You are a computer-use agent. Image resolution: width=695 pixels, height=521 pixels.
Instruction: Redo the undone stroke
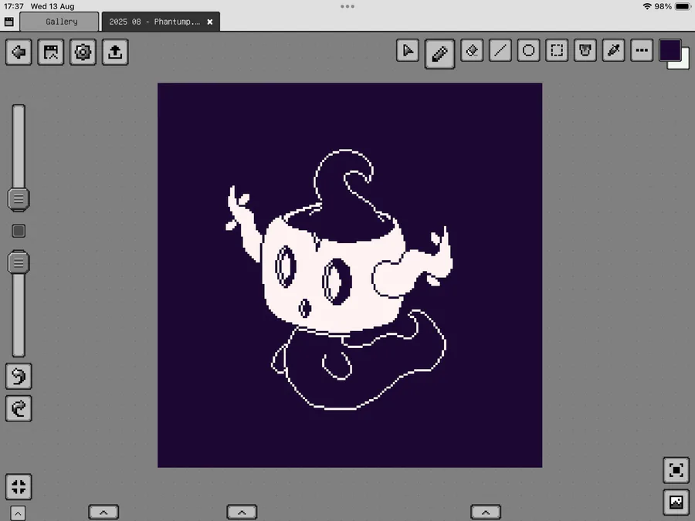pyautogui.click(x=19, y=408)
